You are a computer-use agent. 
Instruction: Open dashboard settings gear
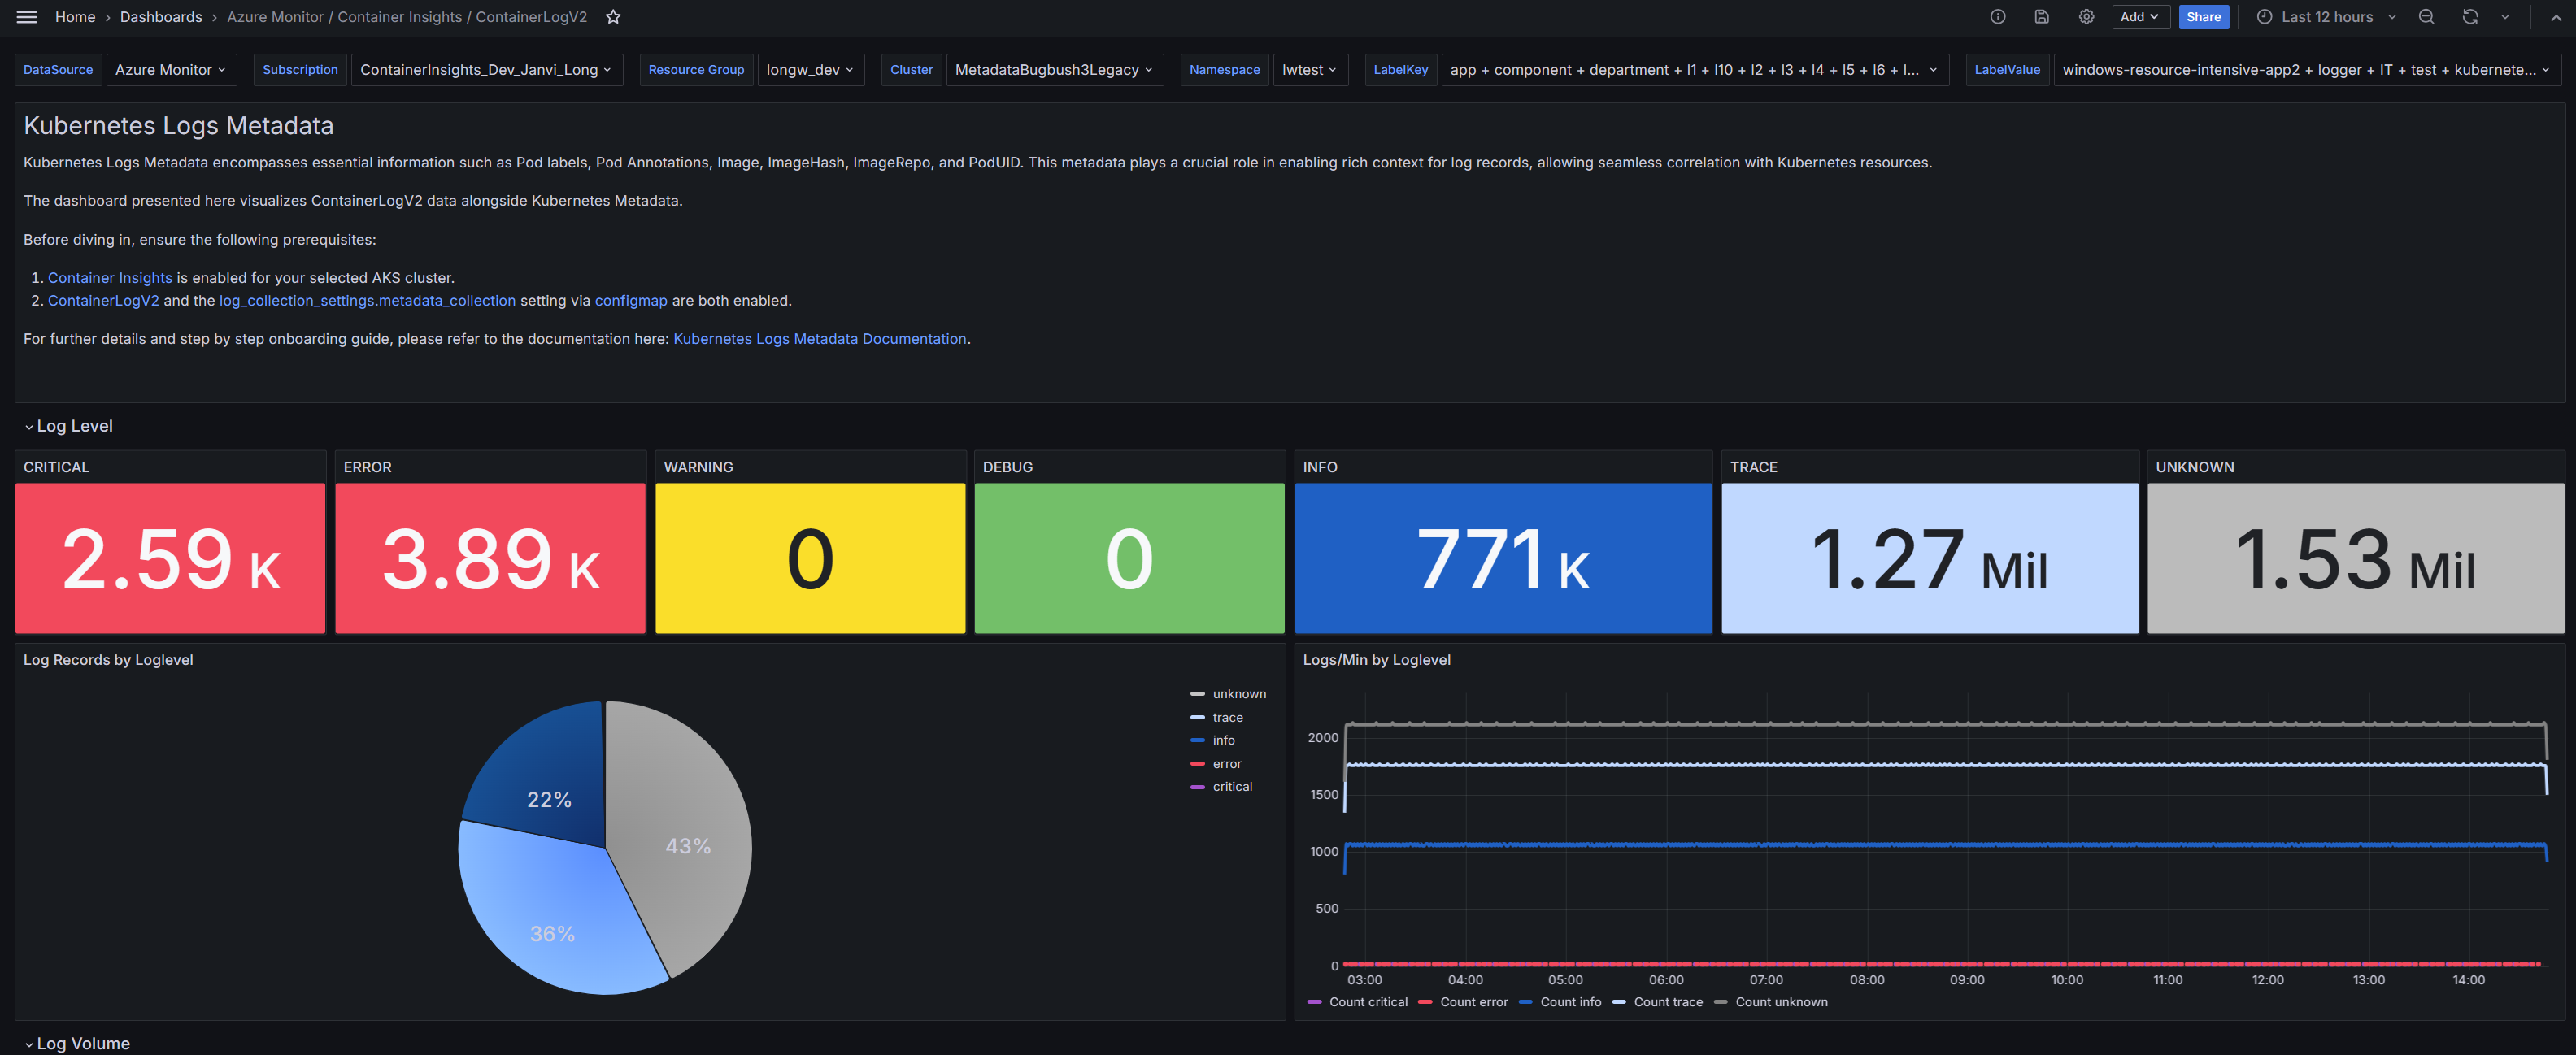pos(2086,16)
